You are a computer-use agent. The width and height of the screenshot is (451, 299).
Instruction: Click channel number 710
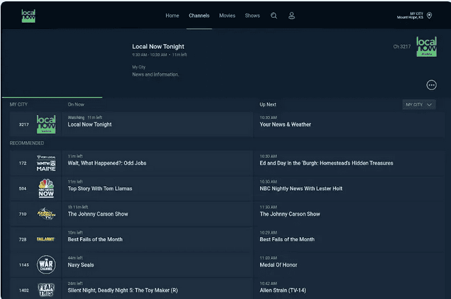pos(23,214)
